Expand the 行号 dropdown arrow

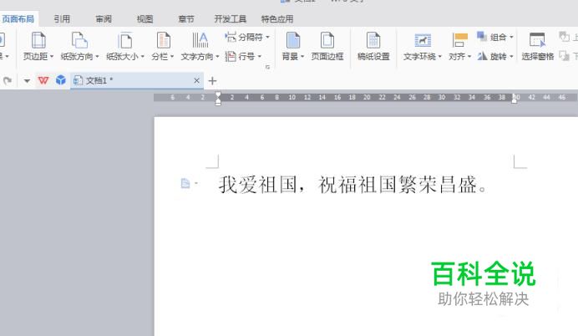260,57
